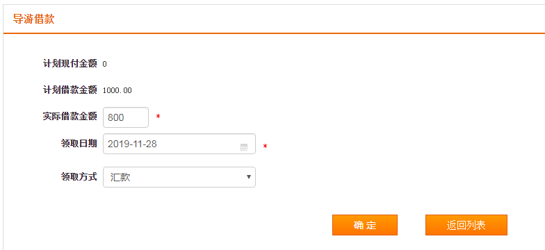Image resolution: width=545 pixels, height=250 pixels.
Task: Click the red asterisk beside 领取日期
Action: pos(266,147)
